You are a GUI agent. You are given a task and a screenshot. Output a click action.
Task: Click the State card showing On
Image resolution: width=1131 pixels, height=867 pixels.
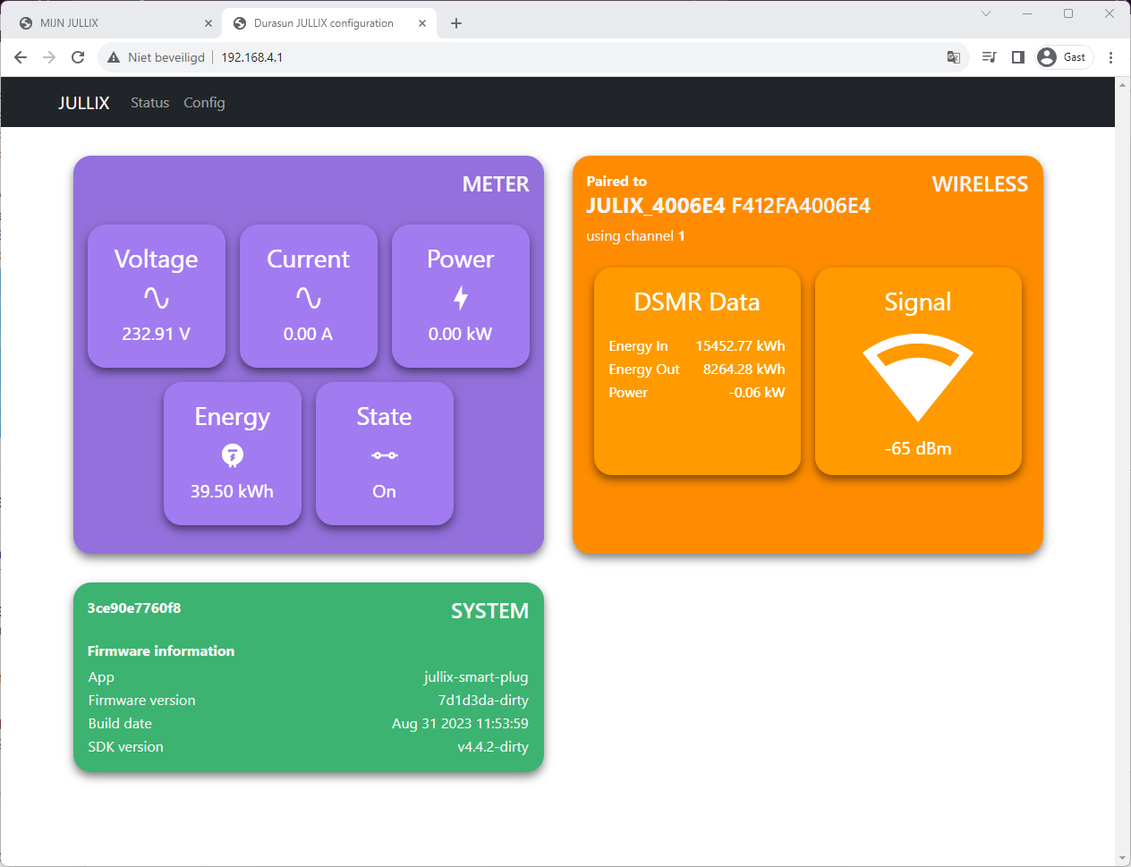tap(385, 454)
